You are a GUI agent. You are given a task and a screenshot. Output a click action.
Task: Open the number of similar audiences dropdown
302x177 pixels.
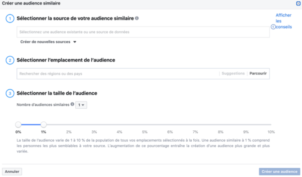coord(81,105)
